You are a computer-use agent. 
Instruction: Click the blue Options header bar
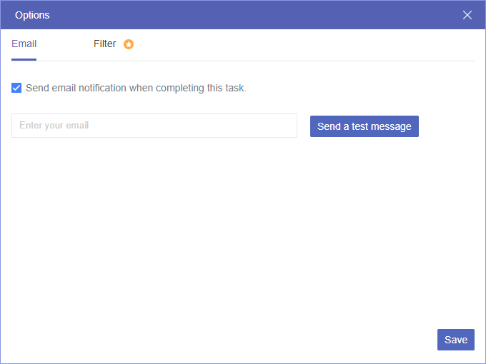[x=243, y=15]
